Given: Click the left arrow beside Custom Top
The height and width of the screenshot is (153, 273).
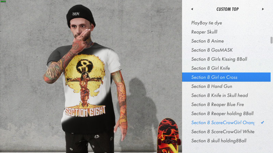Looking at the screenshot, I should 192,9.
